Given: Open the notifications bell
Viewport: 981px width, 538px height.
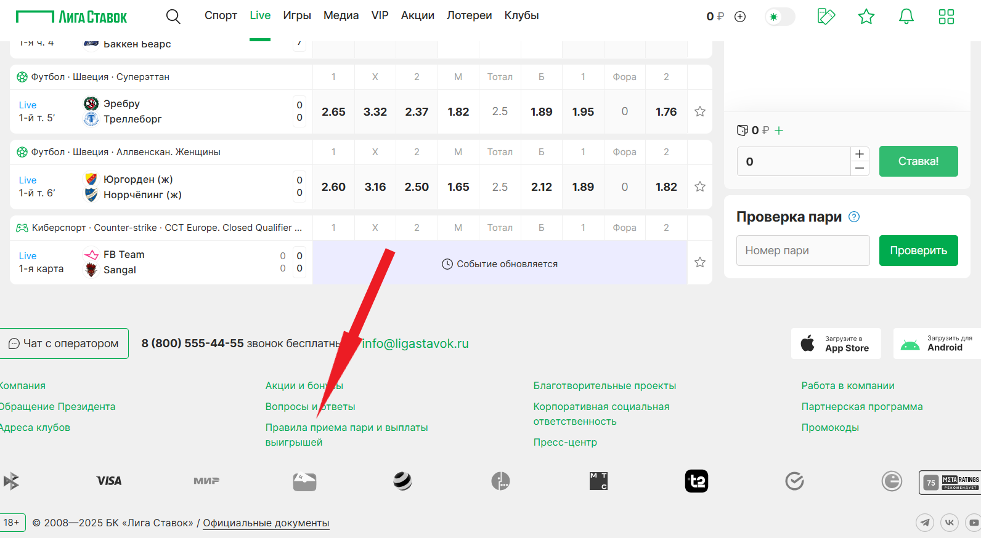Looking at the screenshot, I should pos(906,17).
